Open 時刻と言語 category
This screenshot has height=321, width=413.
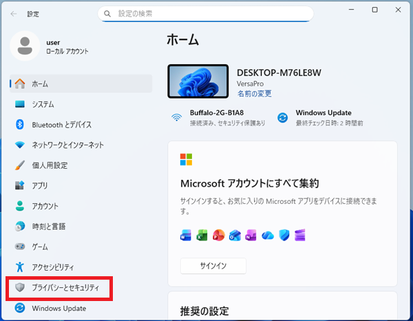81,226
